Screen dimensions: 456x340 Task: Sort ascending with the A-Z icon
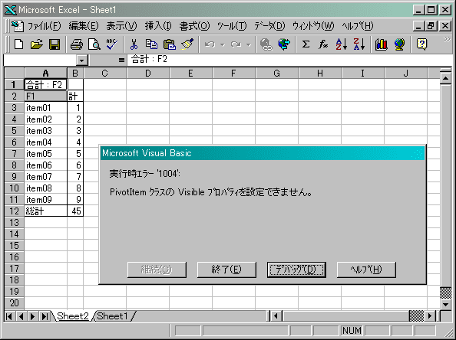341,44
